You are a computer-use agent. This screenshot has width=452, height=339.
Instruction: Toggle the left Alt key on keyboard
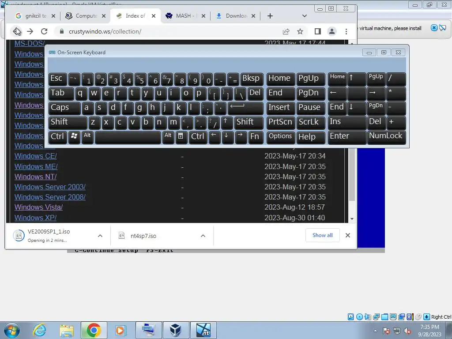click(x=88, y=137)
